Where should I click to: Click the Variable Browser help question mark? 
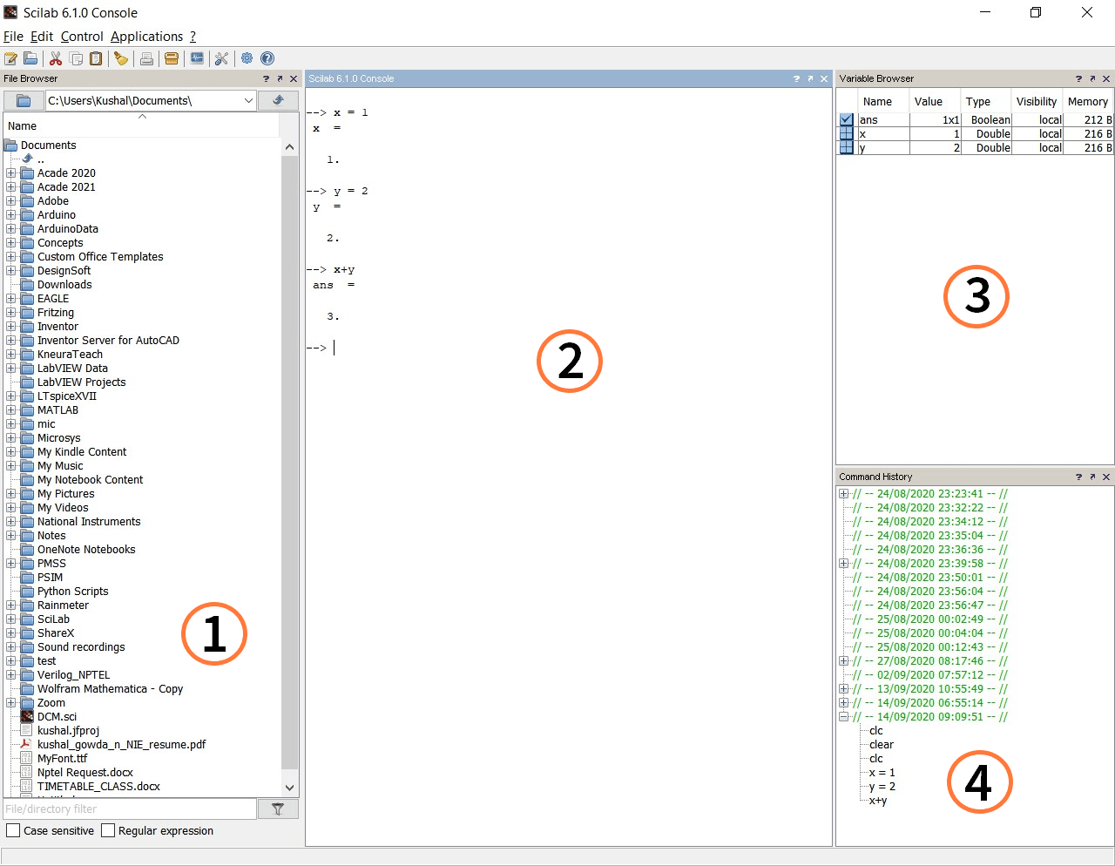pos(1078,78)
